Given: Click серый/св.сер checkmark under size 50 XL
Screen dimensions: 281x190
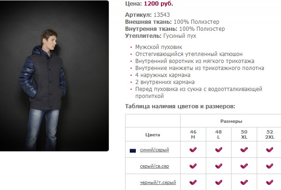Looking at the screenshot, I should (x=244, y=166).
